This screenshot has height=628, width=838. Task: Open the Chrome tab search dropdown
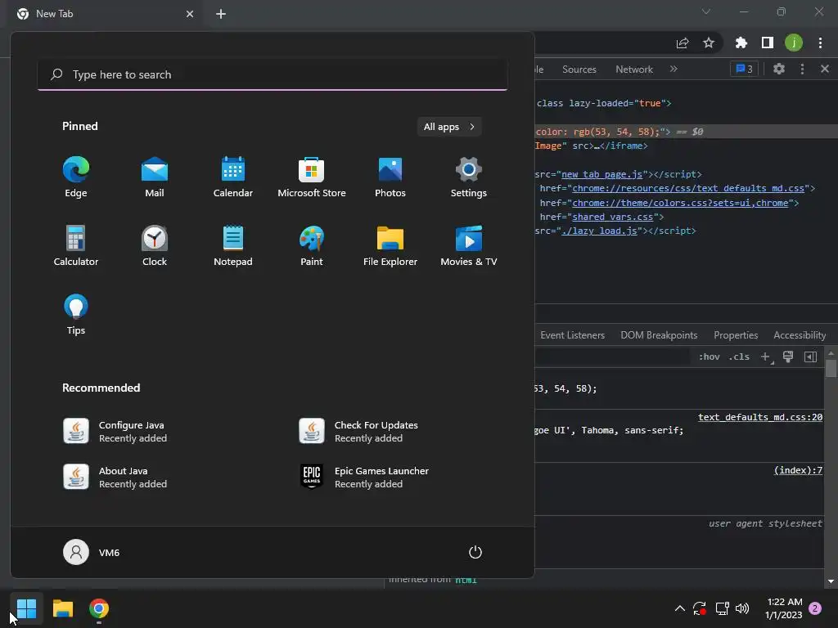click(706, 11)
